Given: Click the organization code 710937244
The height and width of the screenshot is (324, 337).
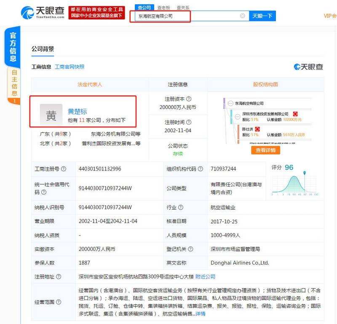Looking at the screenshot, I should (x=223, y=169).
